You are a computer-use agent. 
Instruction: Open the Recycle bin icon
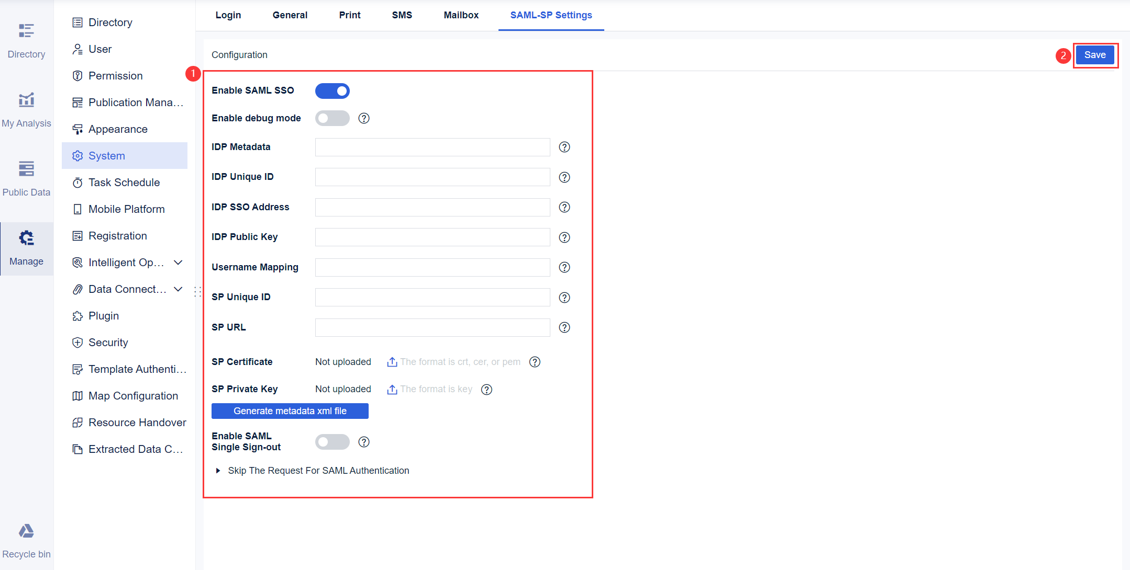26,530
